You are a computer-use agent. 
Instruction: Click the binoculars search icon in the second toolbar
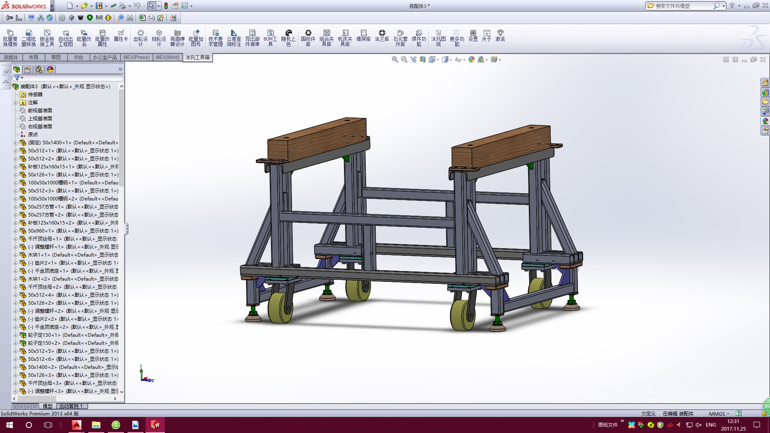[x=130, y=18]
